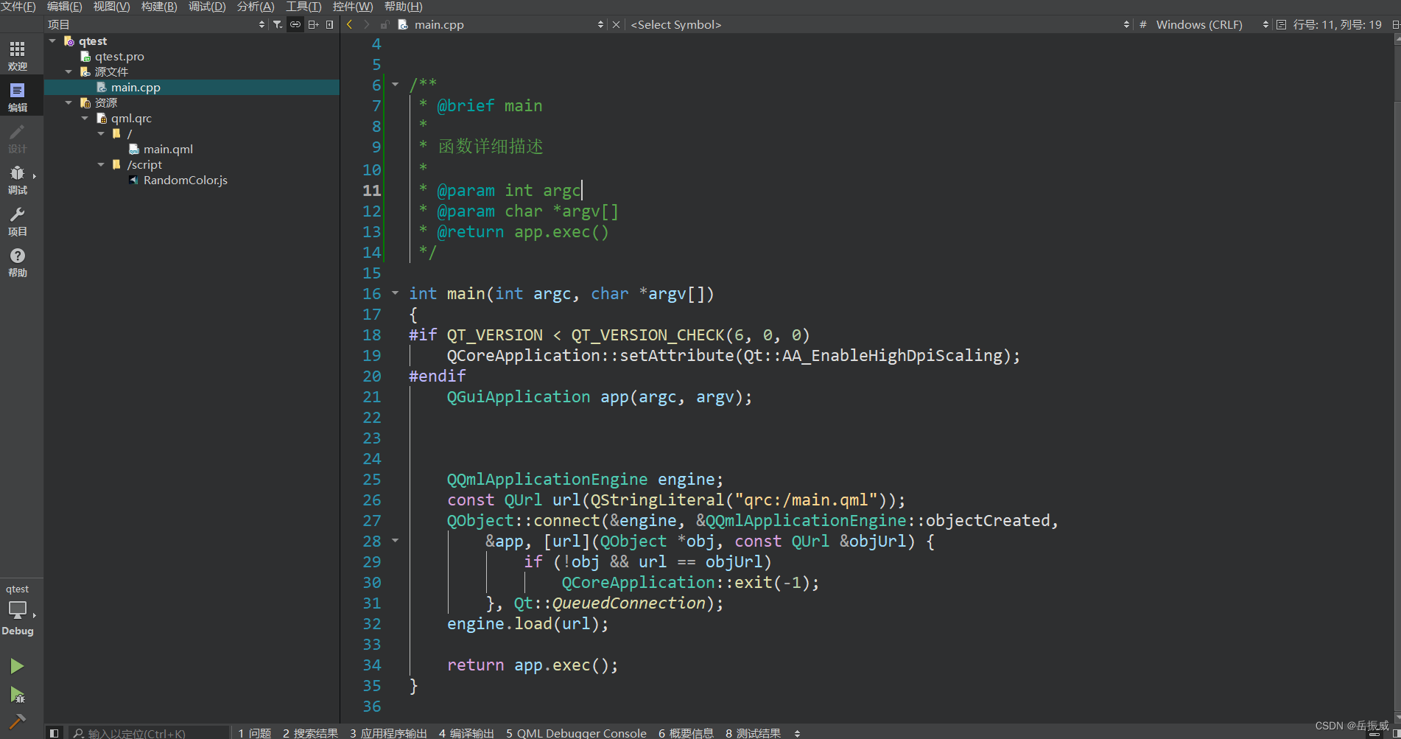Open the 项目 view selector dropdown
The height and width of the screenshot is (739, 1401).
coord(156,24)
